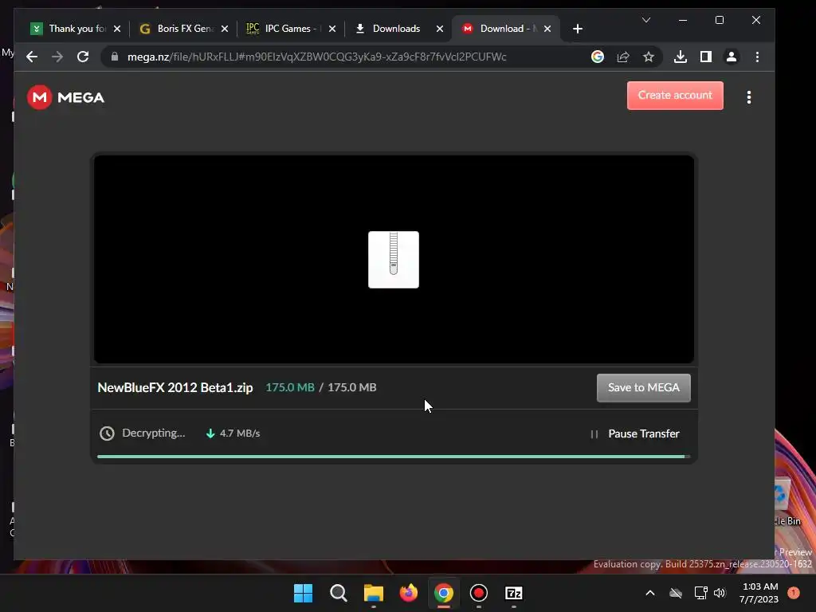The image size is (816, 612).
Task: Go back in Chrome
Action: pos(32,57)
